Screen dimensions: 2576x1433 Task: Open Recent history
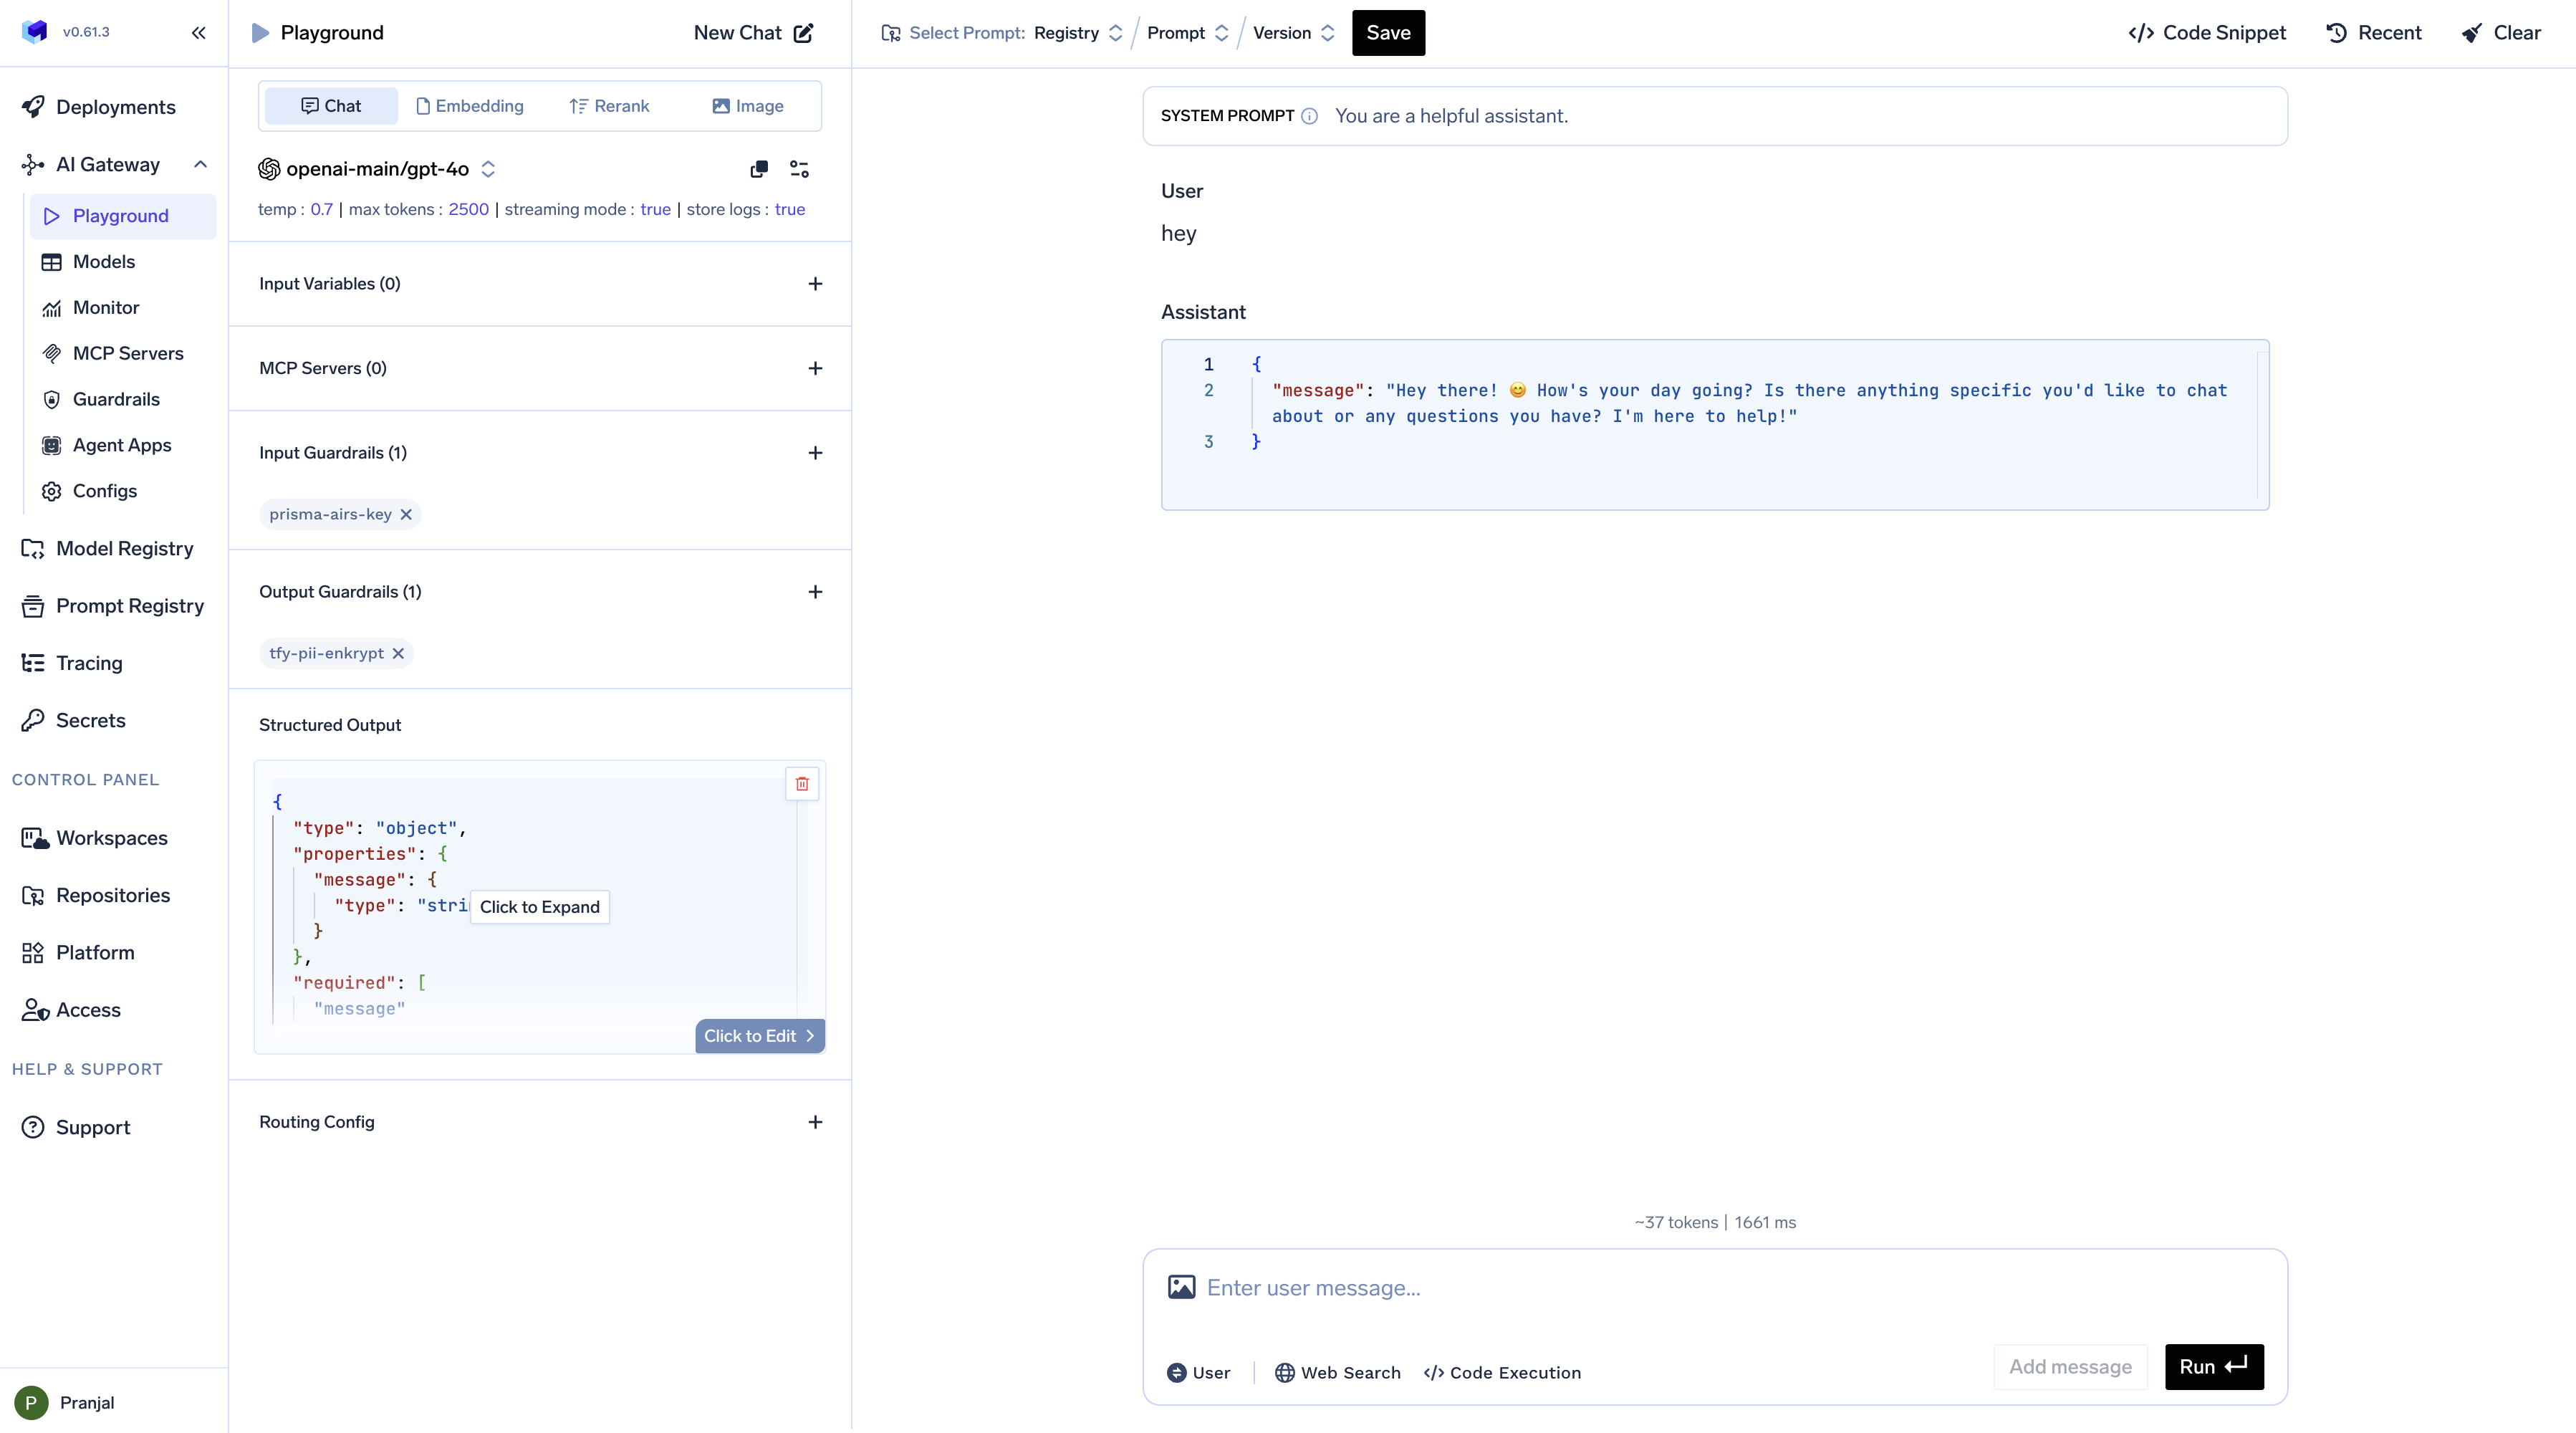[2374, 33]
